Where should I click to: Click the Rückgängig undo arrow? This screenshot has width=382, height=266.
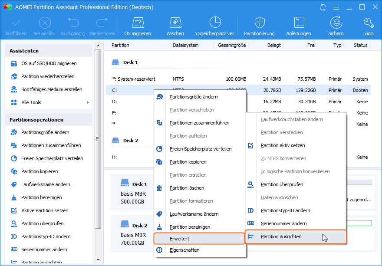pyautogui.click(x=73, y=23)
